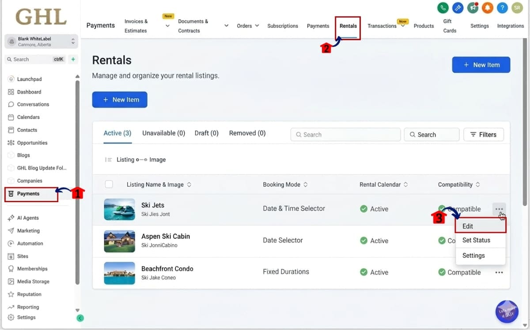Choose Edit from the context menu

tap(467, 226)
